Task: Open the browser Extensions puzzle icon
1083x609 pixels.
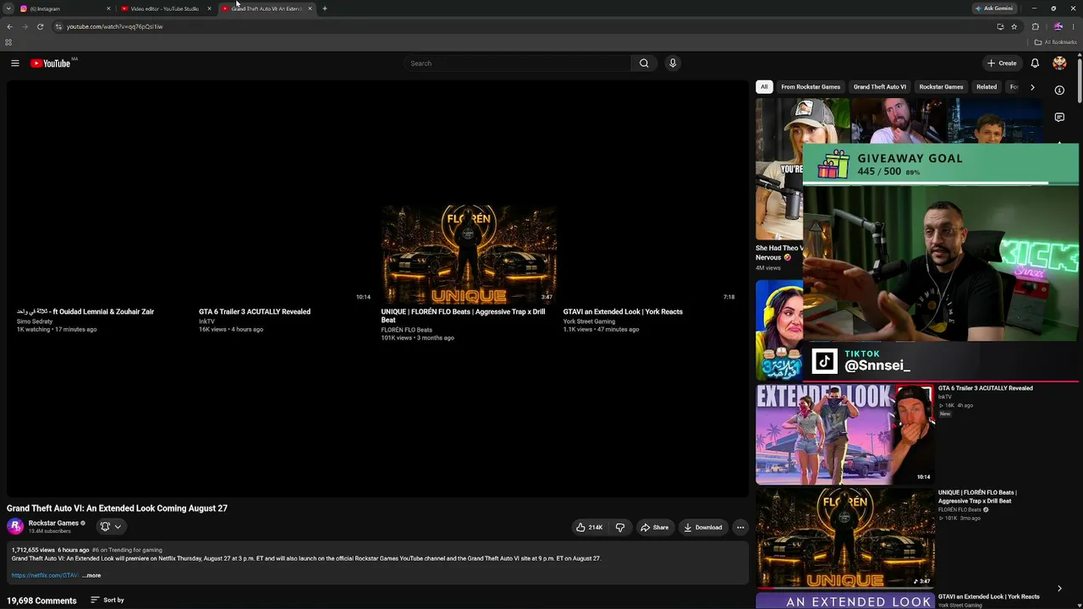Action: (x=1035, y=26)
